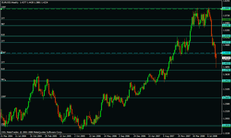
Task: Click the 1.2055 price scale label
Action: [227, 118]
